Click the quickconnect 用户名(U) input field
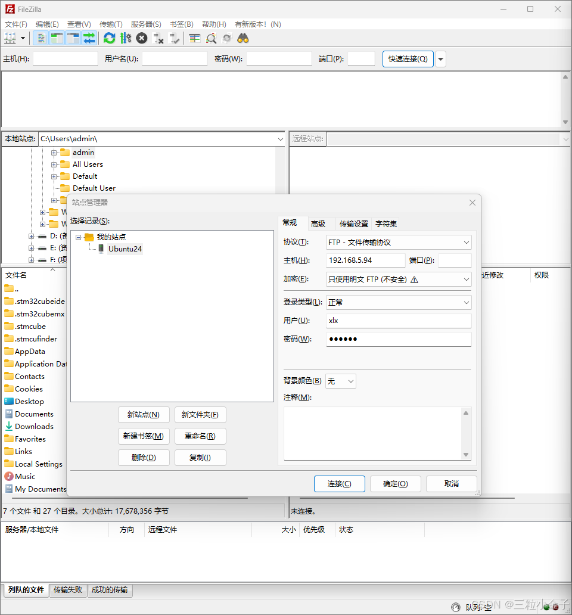 (175, 59)
